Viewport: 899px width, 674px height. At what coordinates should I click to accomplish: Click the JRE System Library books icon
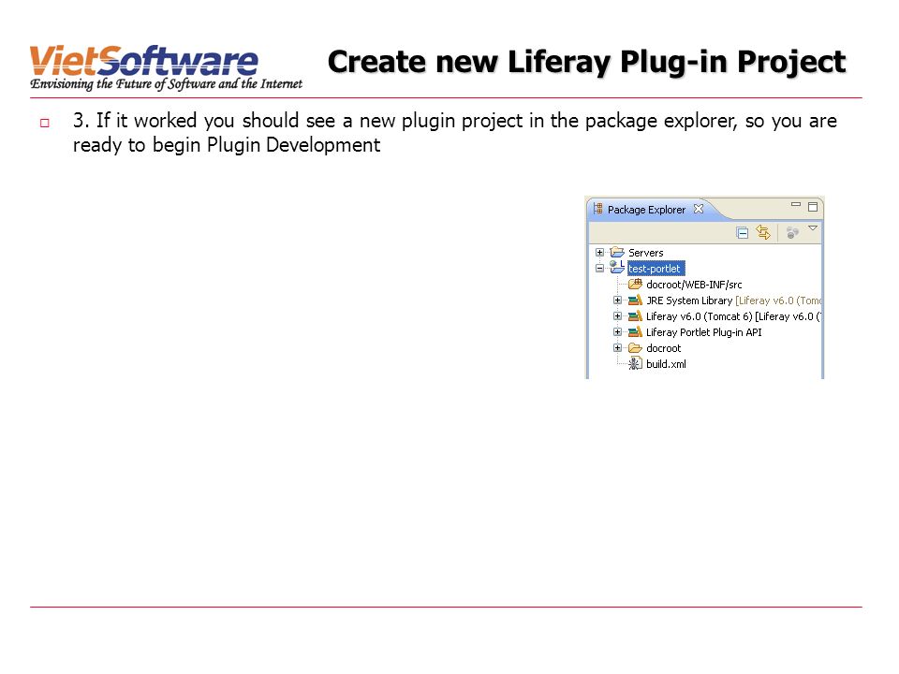point(635,300)
